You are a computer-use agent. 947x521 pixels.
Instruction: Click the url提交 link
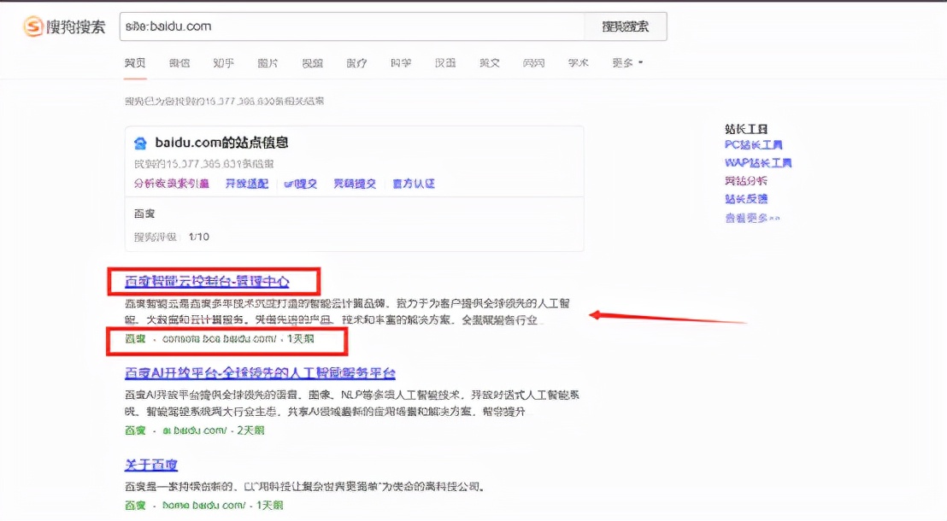[x=300, y=184]
